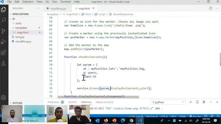221x124 pixels.
Task: Open the View menu
Action: tap(39, 2)
